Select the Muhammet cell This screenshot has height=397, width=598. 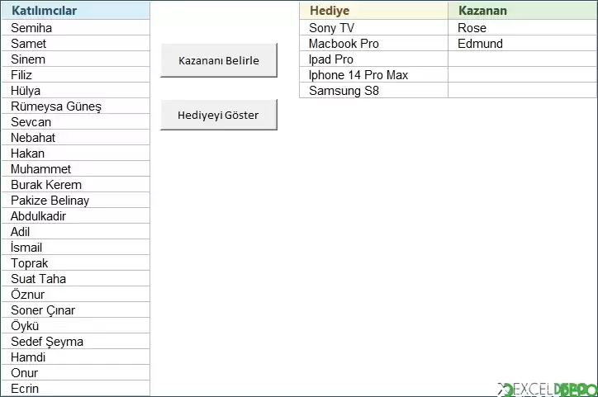coord(75,168)
